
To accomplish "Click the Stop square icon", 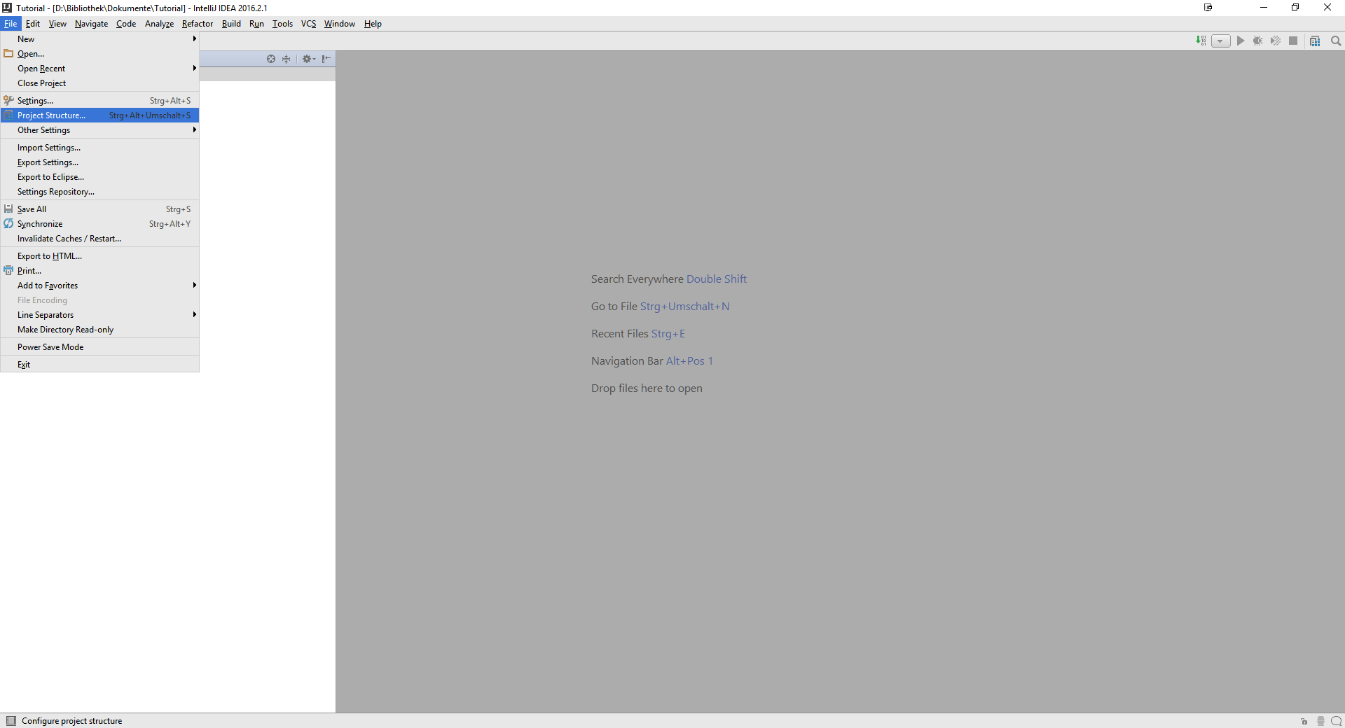I will pos(1293,41).
